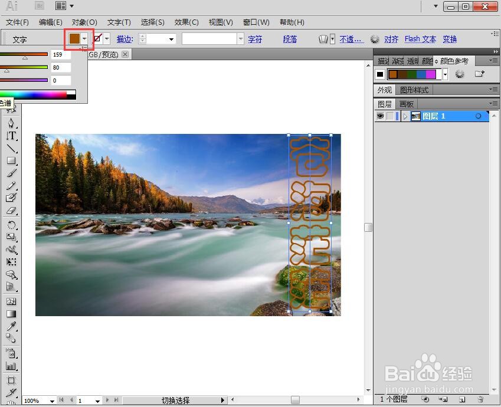Select the Warp tool
Image resolution: width=501 pixels, height=407 pixels.
11,250
